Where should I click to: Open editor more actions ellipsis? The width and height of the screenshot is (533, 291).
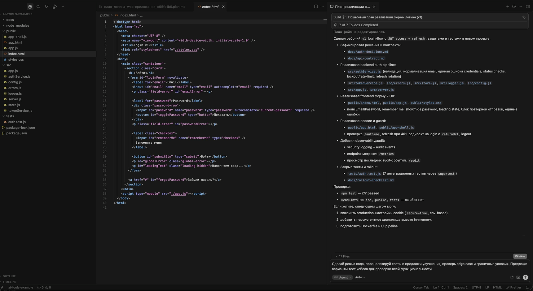click(322, 7)
